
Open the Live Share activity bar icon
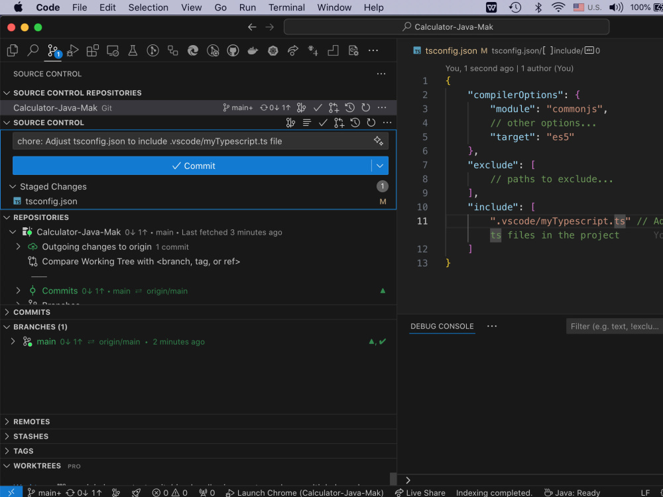click(x=293, y=51)
